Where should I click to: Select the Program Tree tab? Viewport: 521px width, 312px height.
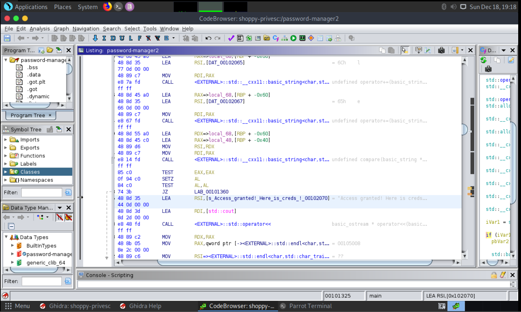pyautogui.click(x=28, y=115)
